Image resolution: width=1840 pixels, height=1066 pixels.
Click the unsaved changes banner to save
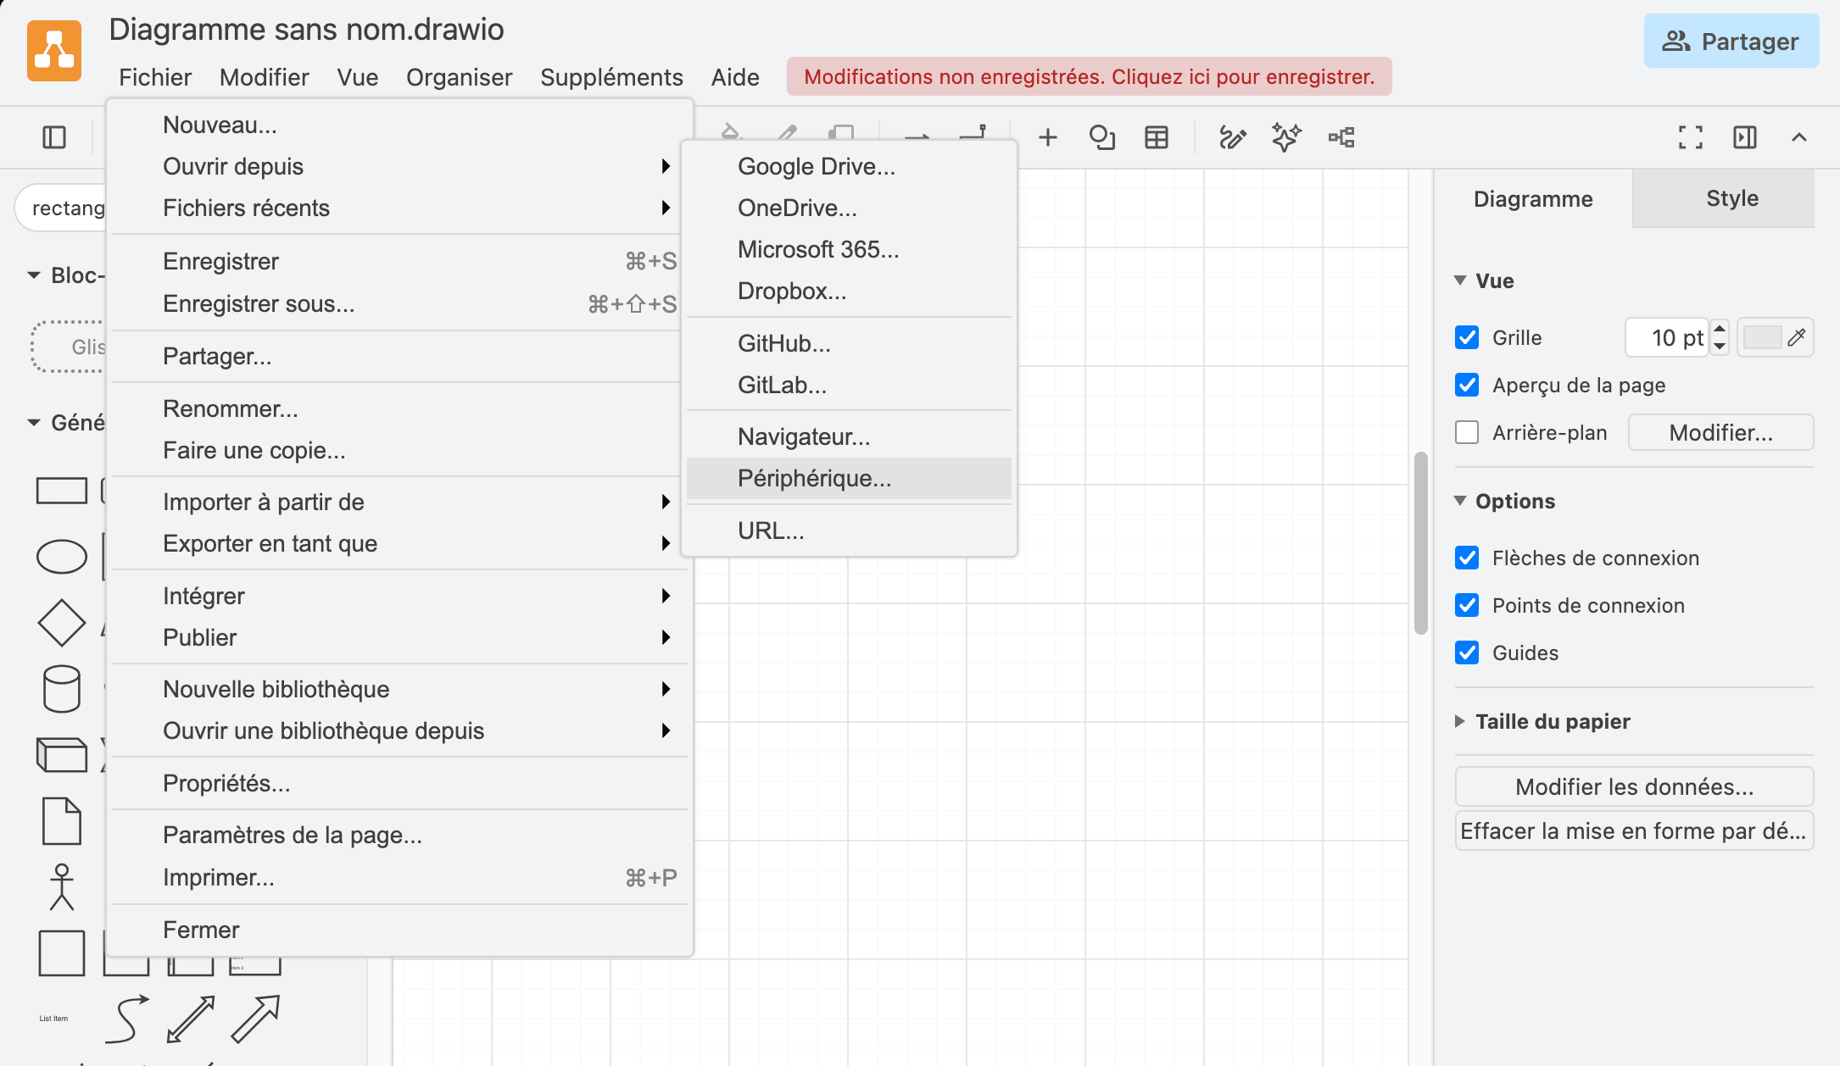coord(1089,76)
